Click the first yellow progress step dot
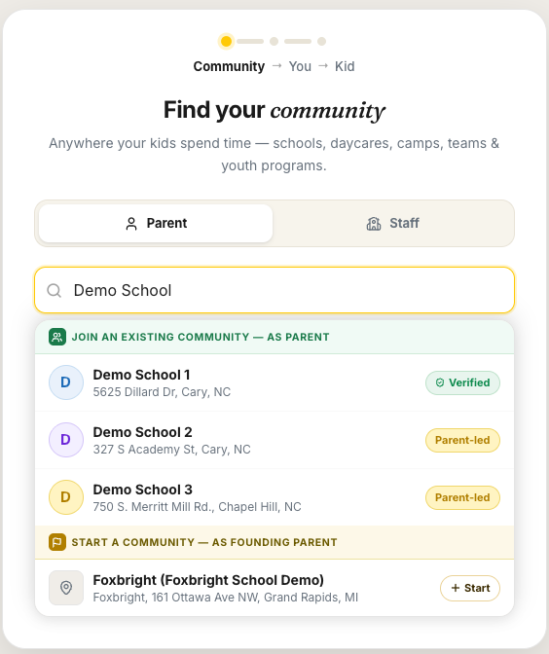549x654 pixels. click(x=226, y=41)
